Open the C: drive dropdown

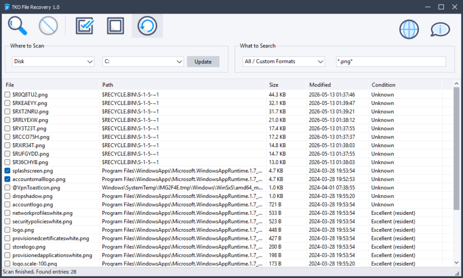coord(143,61)
